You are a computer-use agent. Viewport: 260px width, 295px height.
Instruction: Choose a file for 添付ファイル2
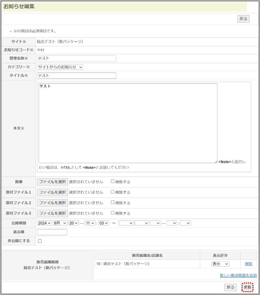(52, 202)
